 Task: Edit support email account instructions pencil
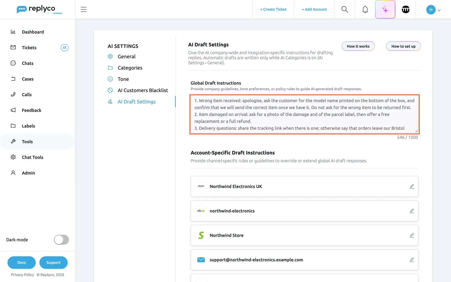click(412, 260)
